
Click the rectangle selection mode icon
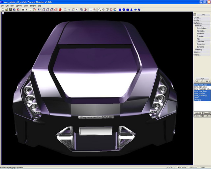click(x=91, y=10)
